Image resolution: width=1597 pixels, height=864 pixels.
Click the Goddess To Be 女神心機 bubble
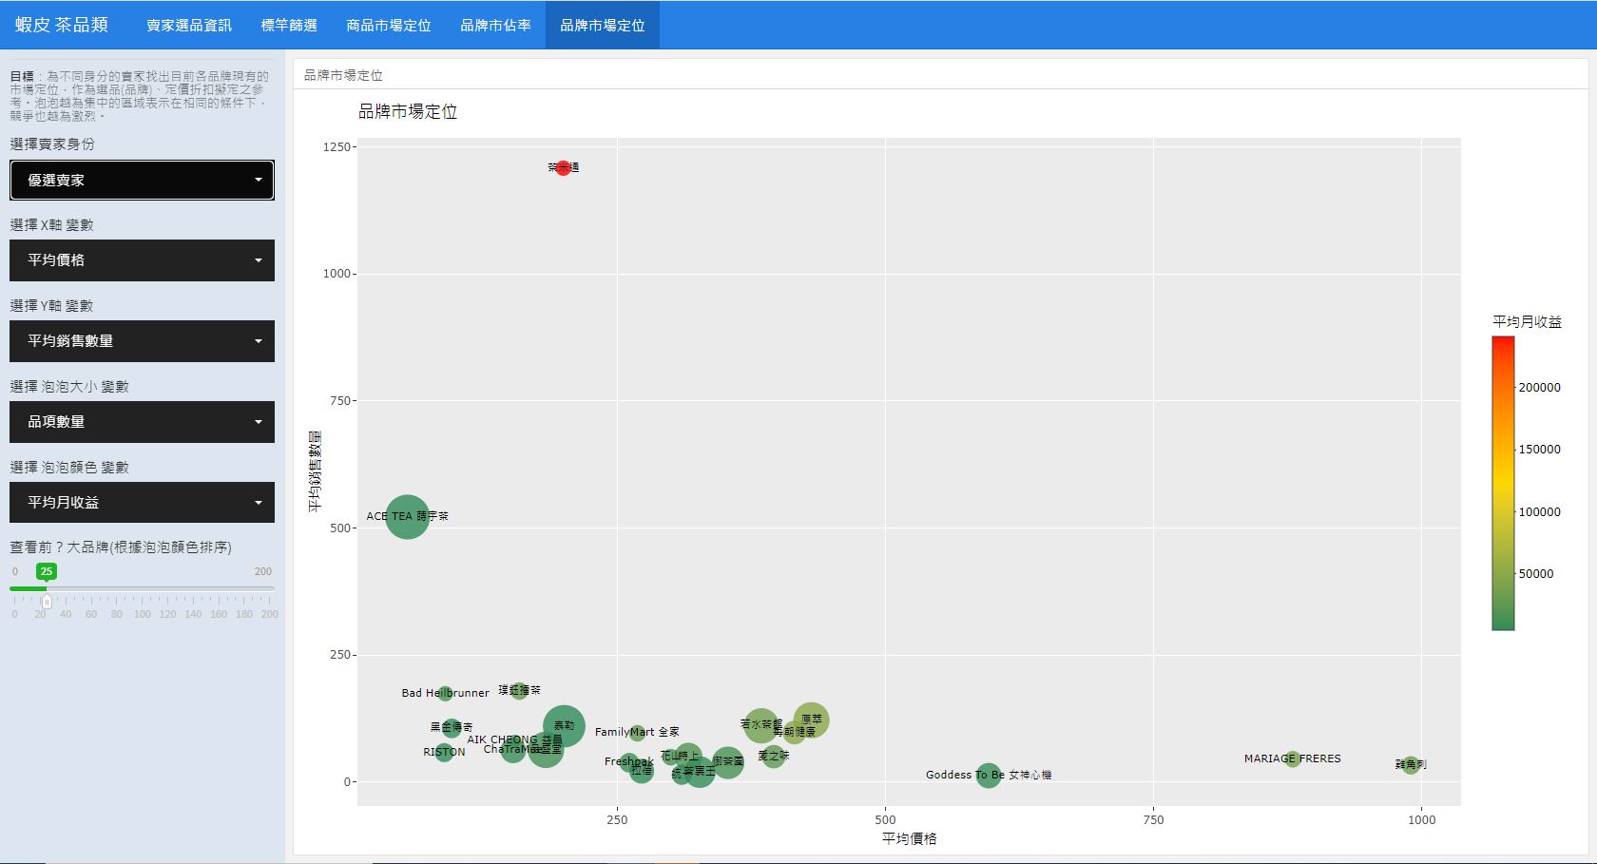coord(989,775)
